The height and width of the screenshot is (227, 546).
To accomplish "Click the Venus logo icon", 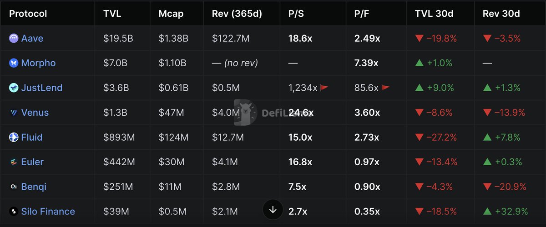I will 14,113.
